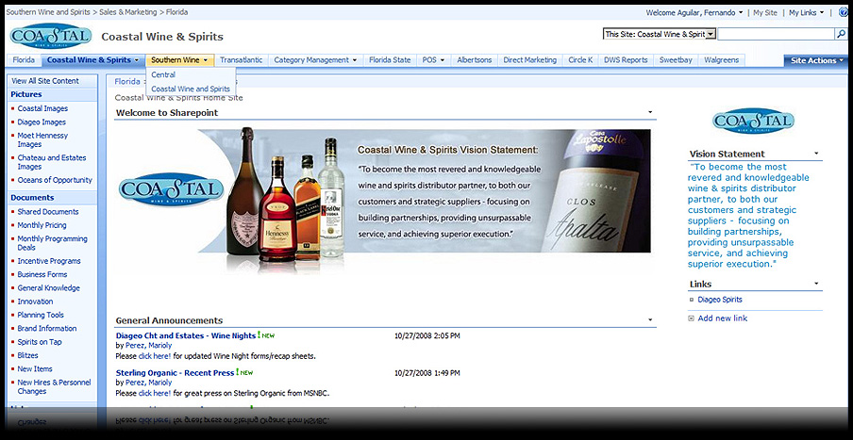Screen dimensions: 853x440
Task: Open Monthly Programming Deals
Action: click(52, 243)
